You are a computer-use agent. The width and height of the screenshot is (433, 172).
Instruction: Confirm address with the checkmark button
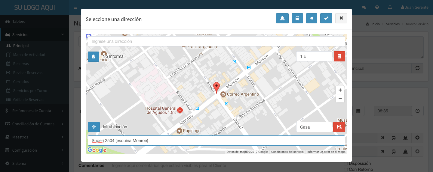tap(326, 18)
